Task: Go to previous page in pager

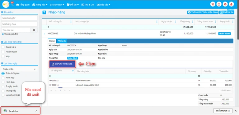Action: pos(56,91)
